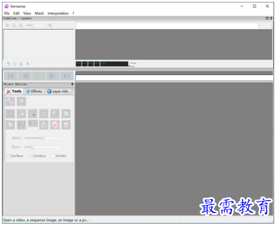Click the wavy contour lines tool icon

[x=22, y=125]
